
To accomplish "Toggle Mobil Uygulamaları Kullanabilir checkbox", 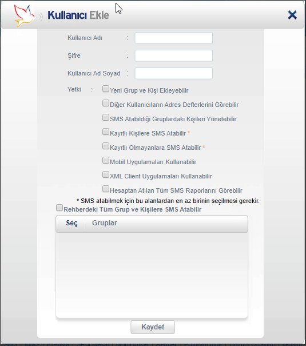I will point(106,161).
